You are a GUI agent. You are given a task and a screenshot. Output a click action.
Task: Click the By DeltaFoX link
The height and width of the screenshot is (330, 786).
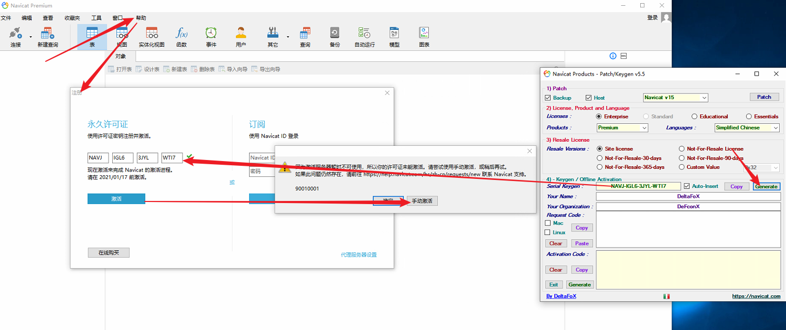coord(561,296)
